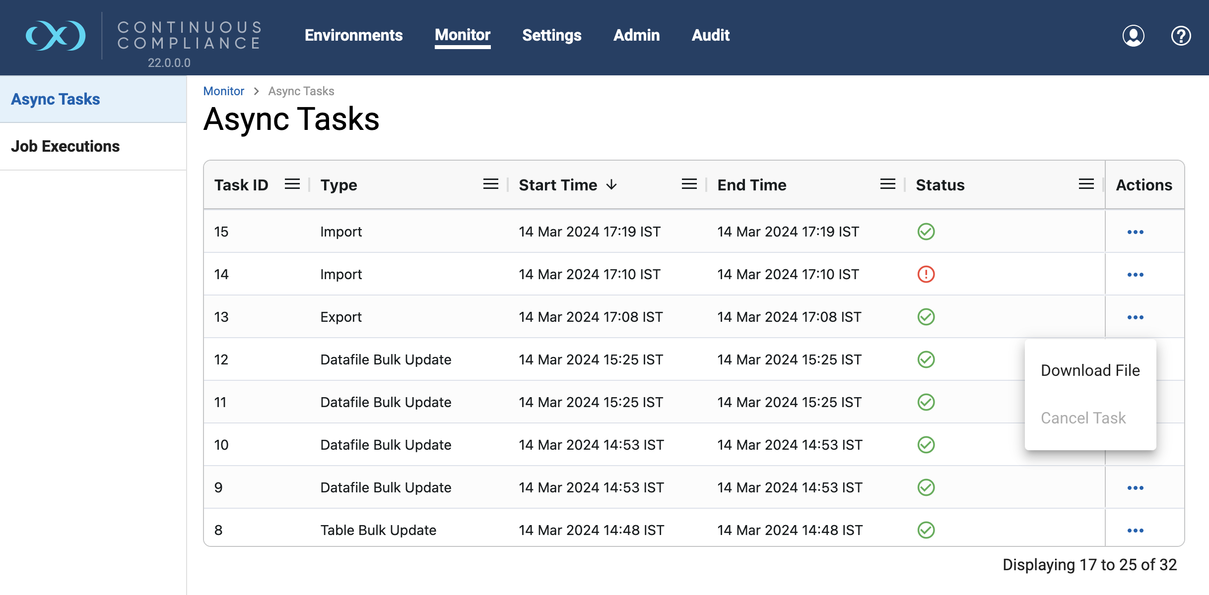Open actions menu for task 14

tap(1136, 275)
